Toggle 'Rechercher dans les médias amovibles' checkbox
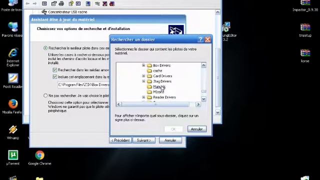The width and height of the screenshot is (320, 180). pos(54,70)
